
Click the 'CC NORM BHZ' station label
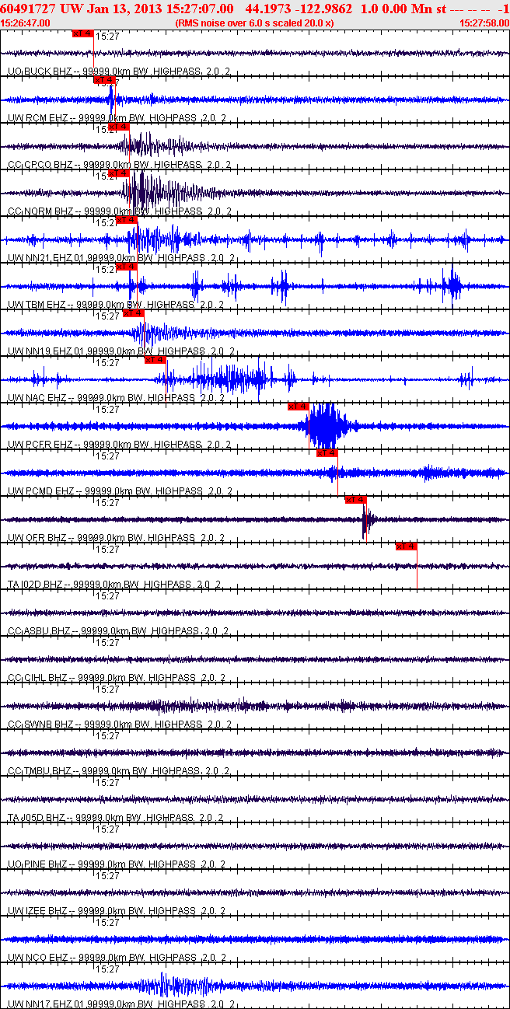click(x=39, y=211)
